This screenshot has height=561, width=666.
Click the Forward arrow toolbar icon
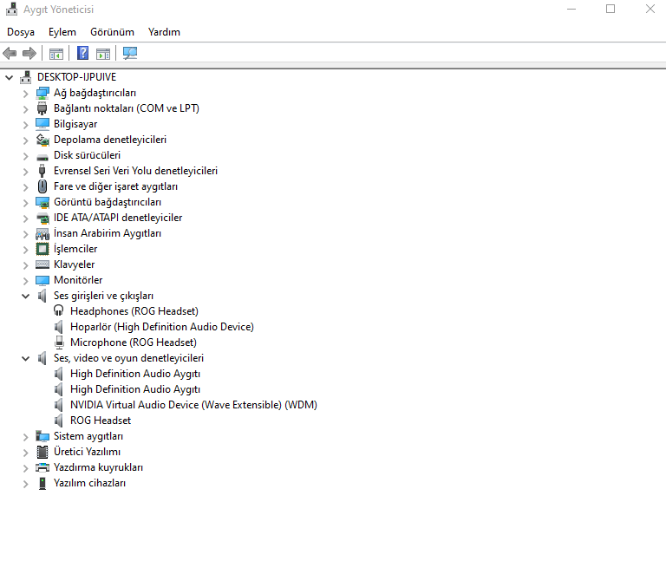click(x=29, y=54)
